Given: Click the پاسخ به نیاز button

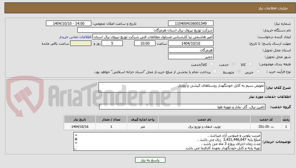Looking at the screenshot, I should pyautogui.click(x=150, y=160).
